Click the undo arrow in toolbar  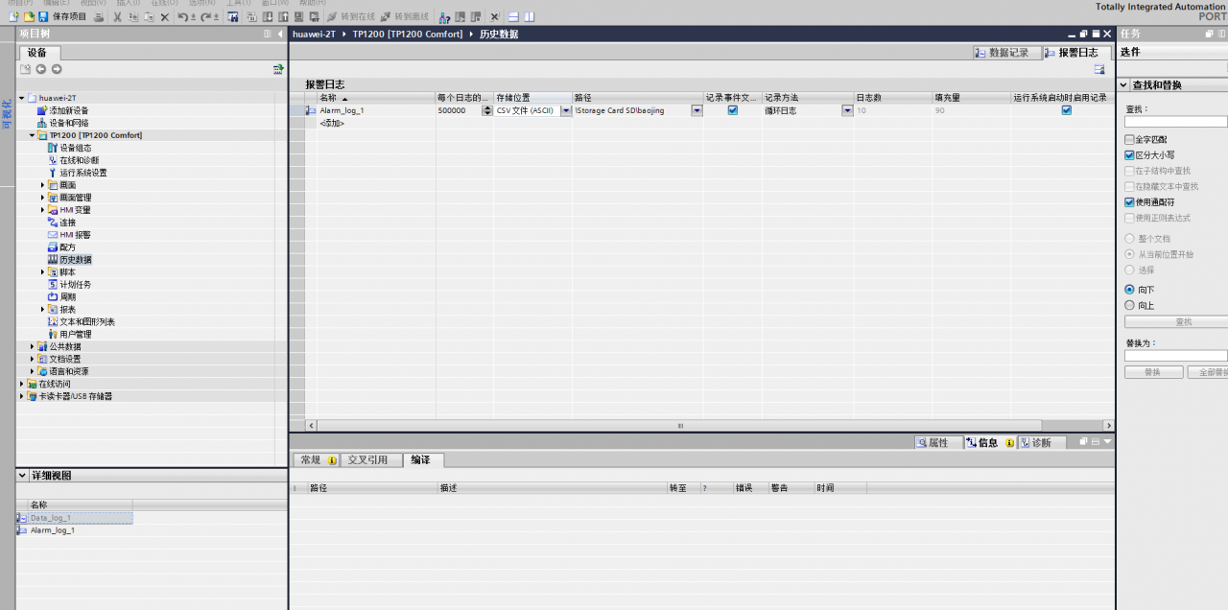click(182, 16)
